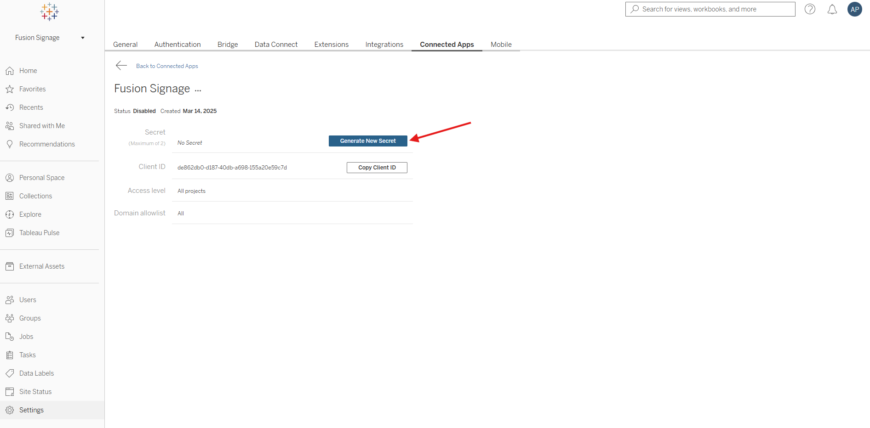Go to Collections page
870x428 pixels.
[36, 196]
